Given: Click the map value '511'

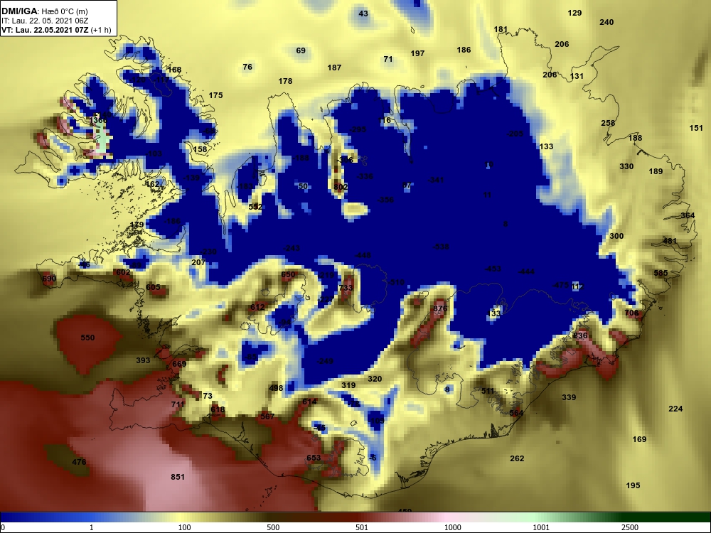Looking at the screenshot, I should coord(488,391).
